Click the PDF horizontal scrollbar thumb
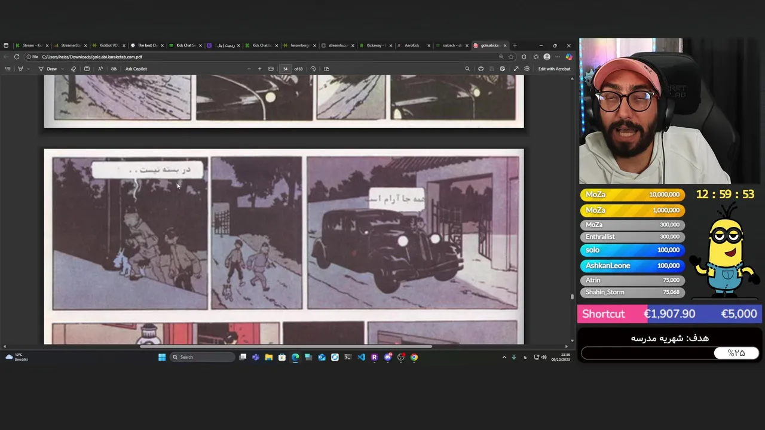Screen dimensions: 765x430 click(286, 346)
